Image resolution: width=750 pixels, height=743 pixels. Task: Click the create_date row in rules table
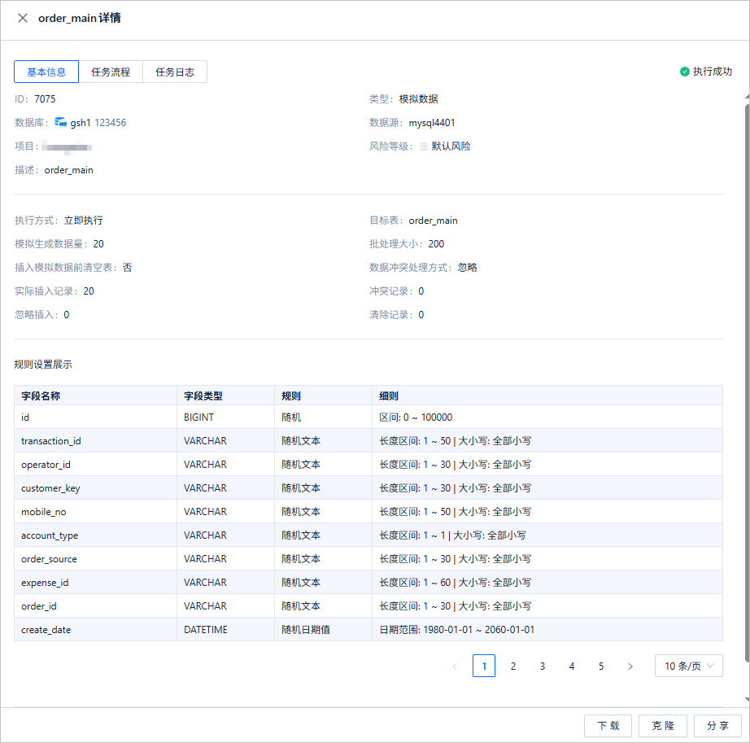click(368, 630)
